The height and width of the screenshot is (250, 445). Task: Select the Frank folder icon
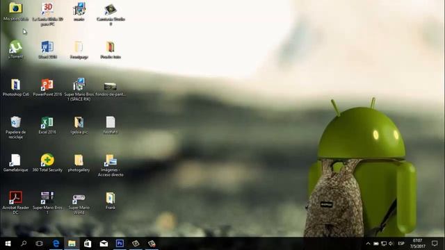click(x=111, y=201)
